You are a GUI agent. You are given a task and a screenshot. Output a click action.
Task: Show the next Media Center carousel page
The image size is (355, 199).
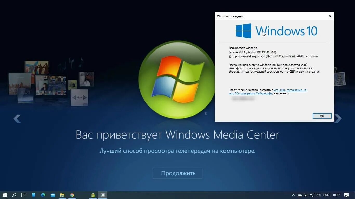point(339,118)
